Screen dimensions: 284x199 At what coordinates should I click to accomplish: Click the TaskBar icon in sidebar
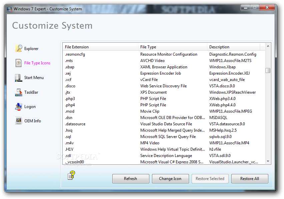click(18, 92)
